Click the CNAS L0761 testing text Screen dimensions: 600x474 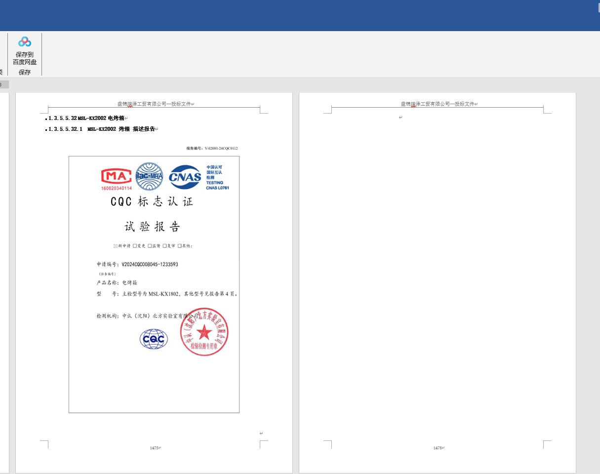pyautogui.click(x=217, y=178)
